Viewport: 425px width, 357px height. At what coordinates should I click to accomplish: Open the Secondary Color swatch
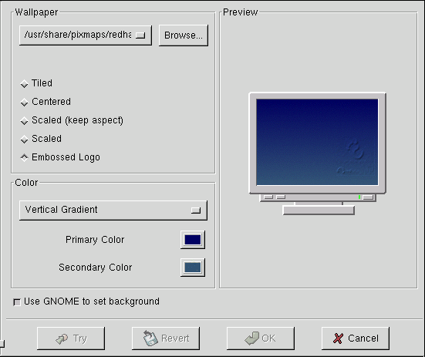click(193, 268)
